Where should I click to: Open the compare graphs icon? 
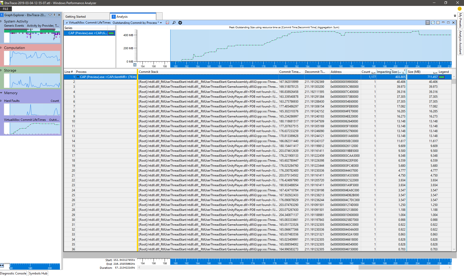click(x=167, y=23)
